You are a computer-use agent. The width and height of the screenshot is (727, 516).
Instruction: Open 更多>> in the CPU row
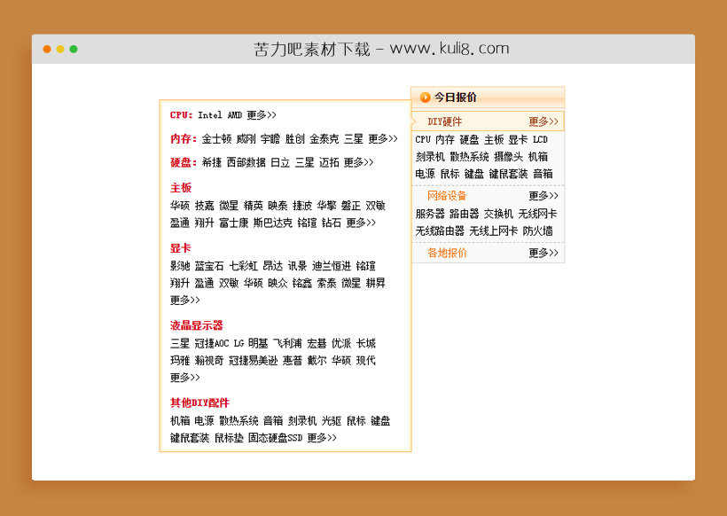tap(262, 115)
